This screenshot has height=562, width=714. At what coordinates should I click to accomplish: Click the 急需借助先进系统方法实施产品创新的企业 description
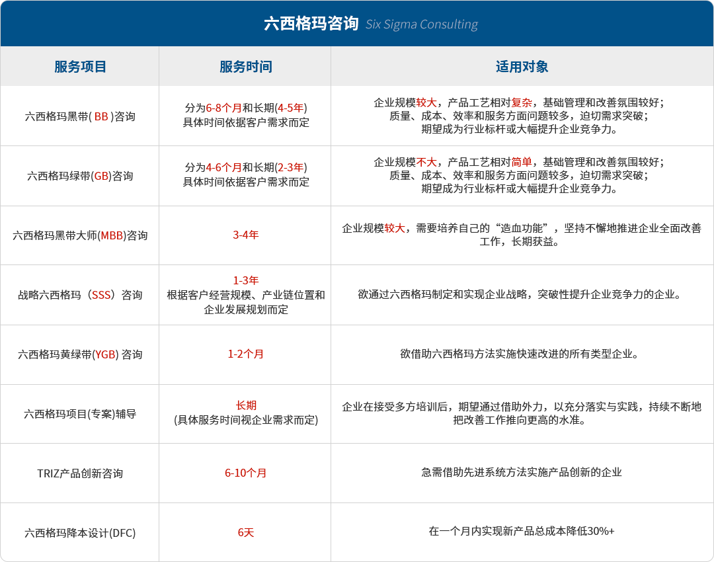point(522,472)
